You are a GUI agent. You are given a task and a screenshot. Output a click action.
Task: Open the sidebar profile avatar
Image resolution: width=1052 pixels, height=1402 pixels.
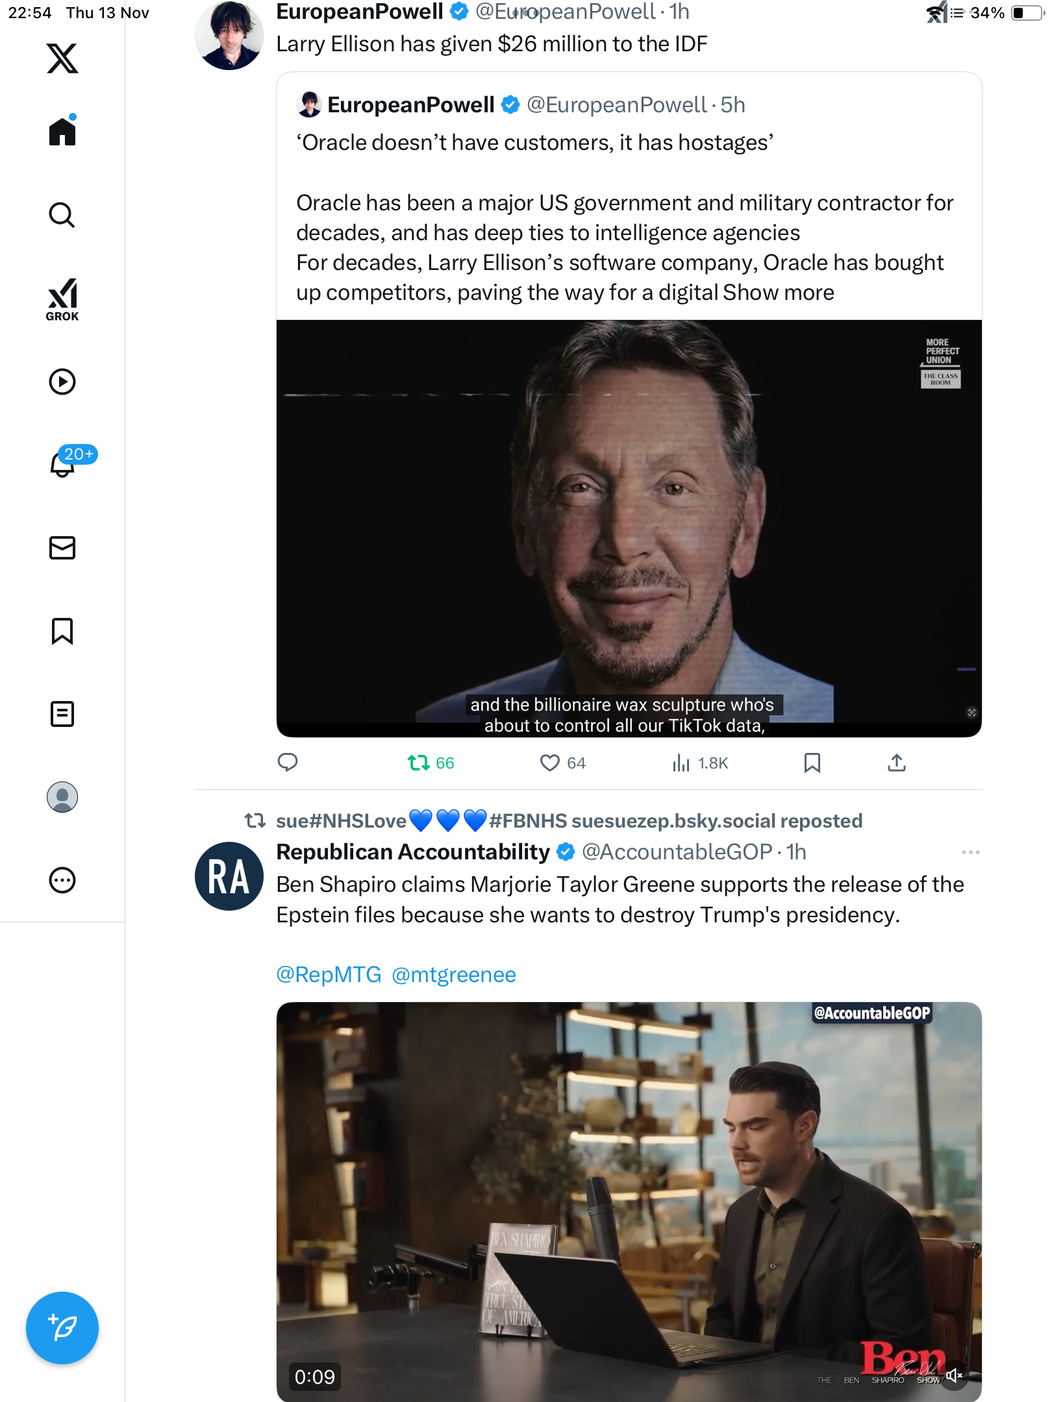pos(62,797)
